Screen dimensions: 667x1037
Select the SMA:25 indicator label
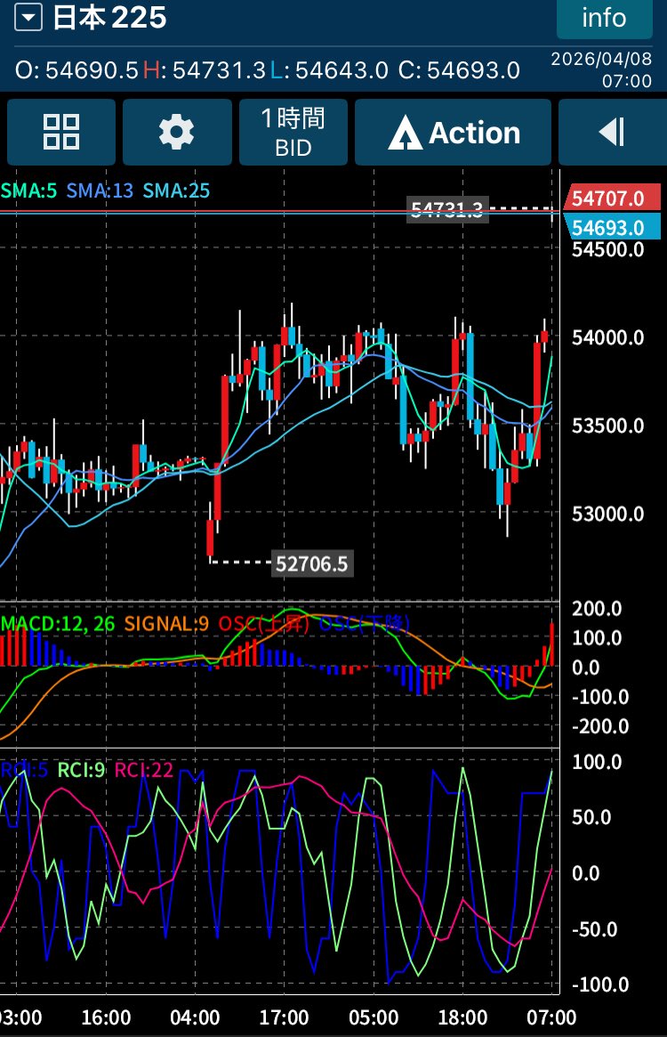[176, 191]
